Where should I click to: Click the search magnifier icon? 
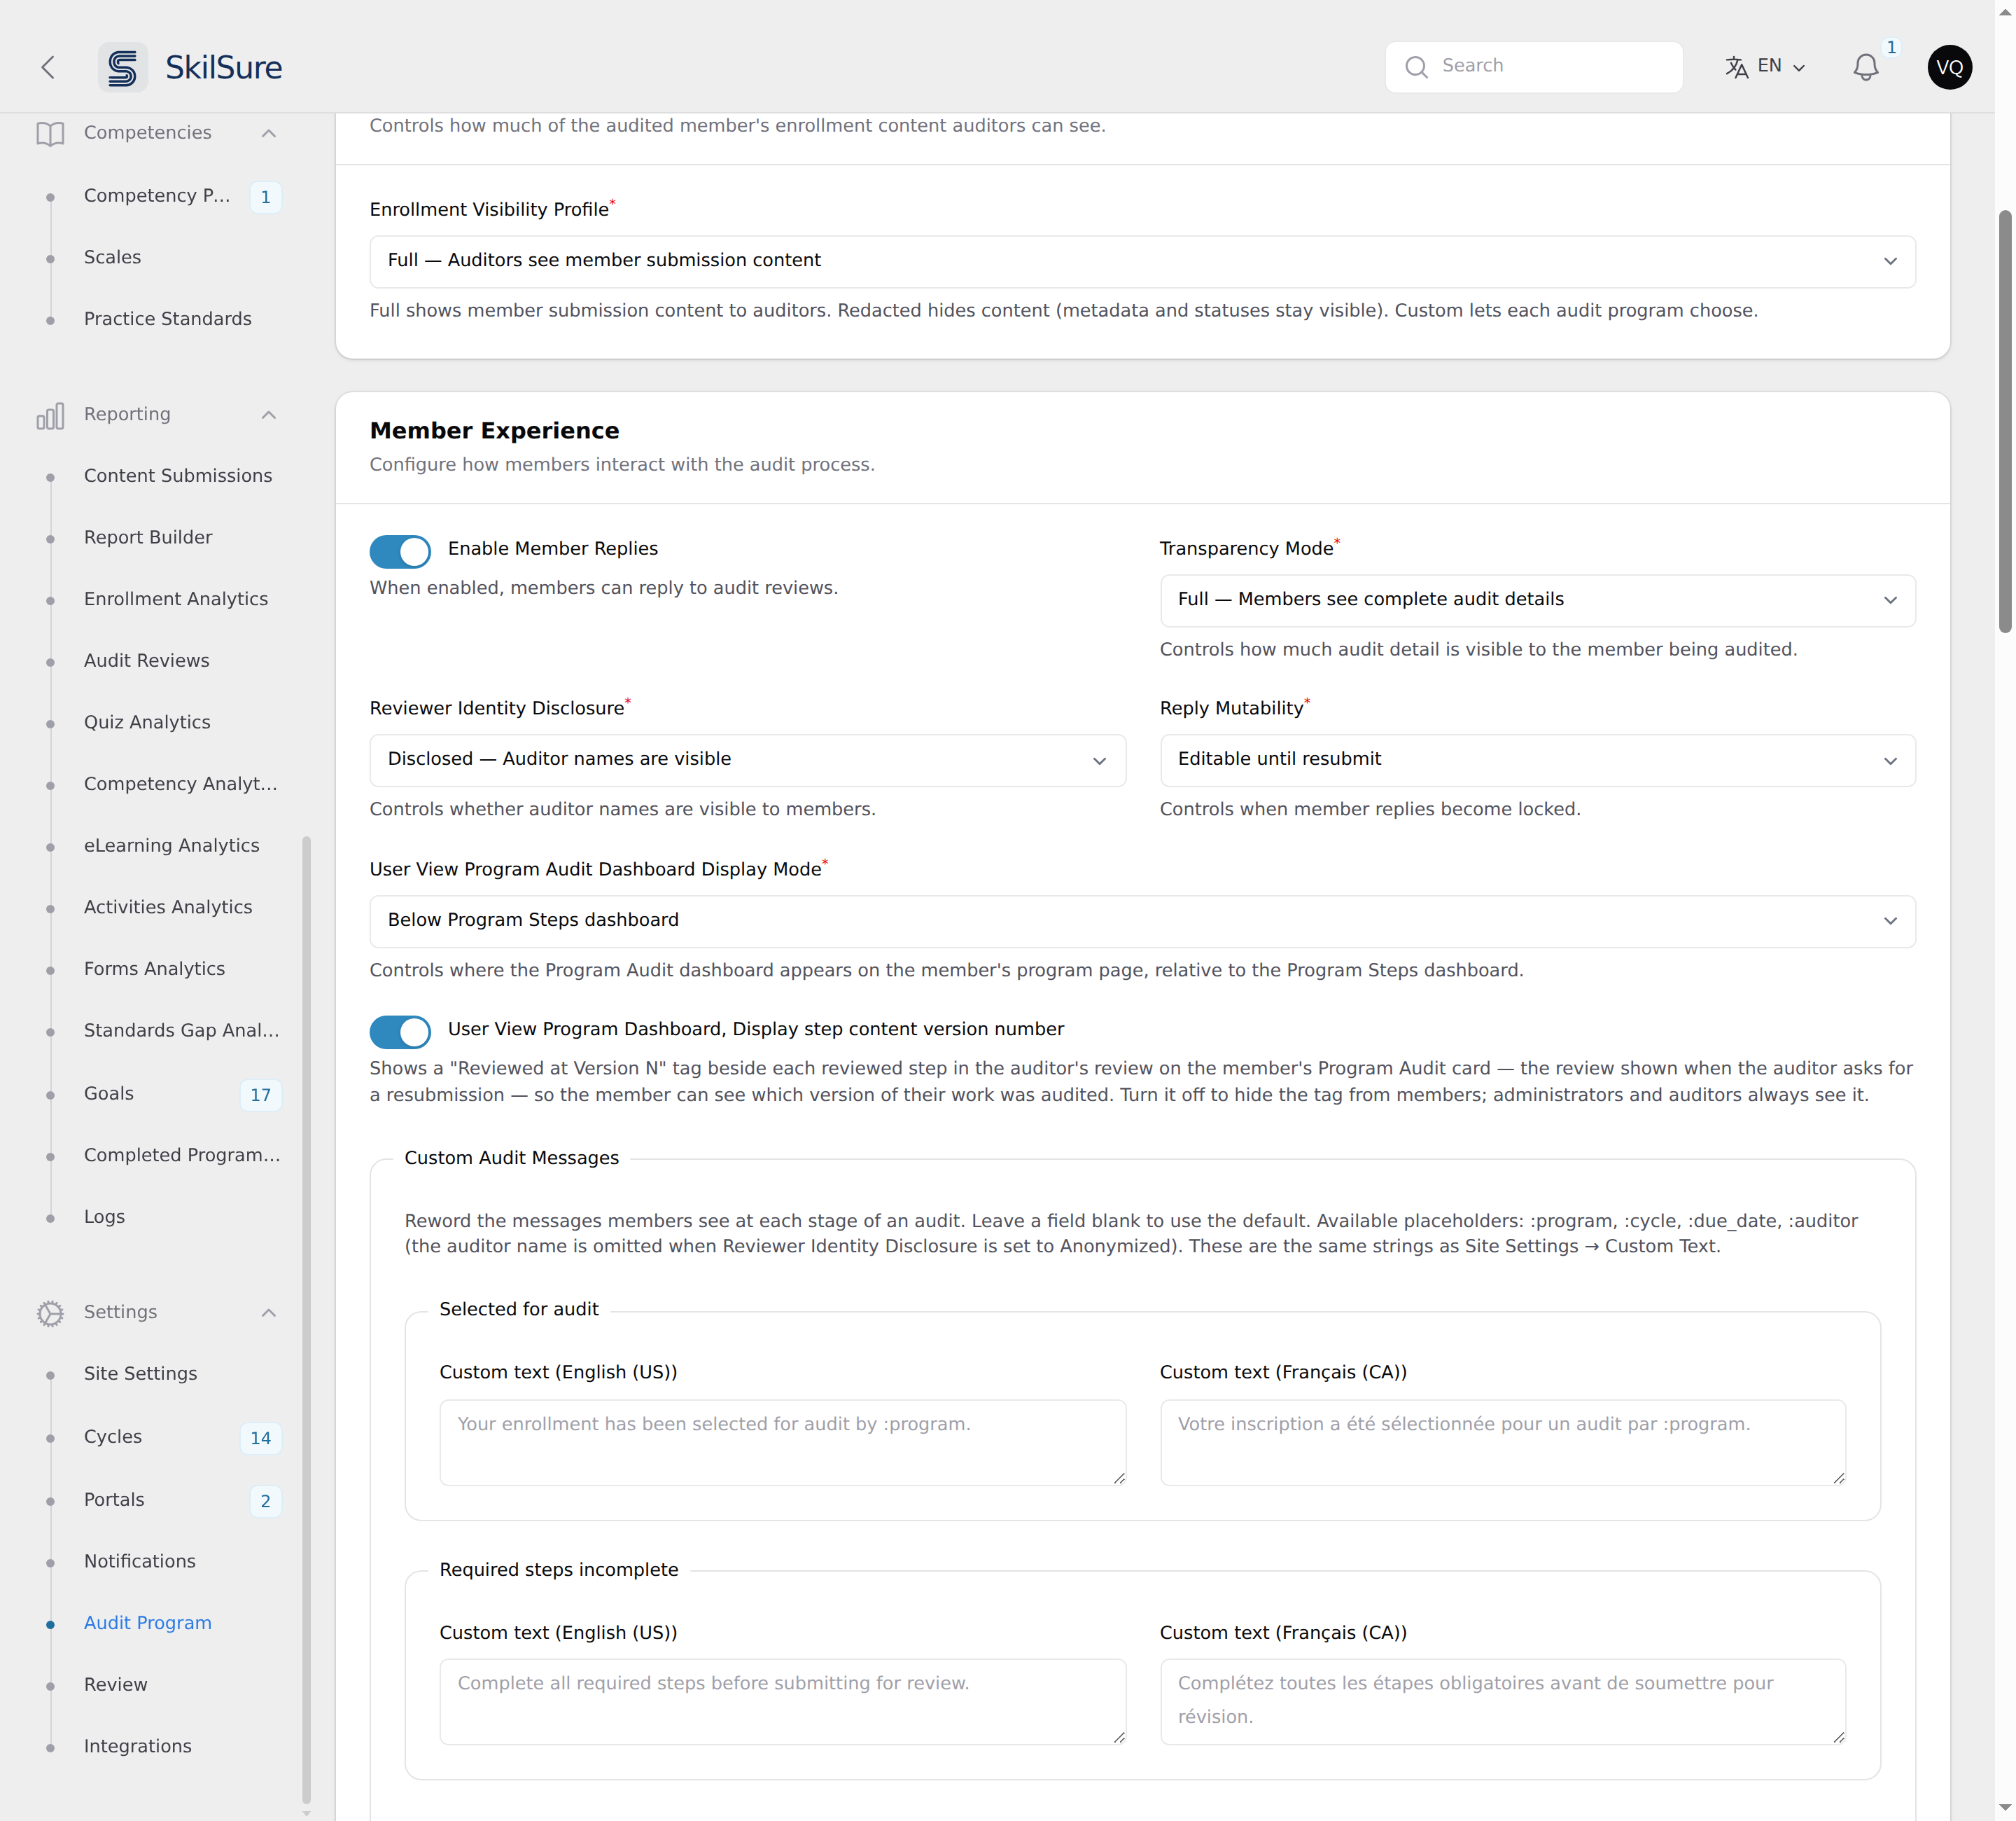pos(1416,67)
